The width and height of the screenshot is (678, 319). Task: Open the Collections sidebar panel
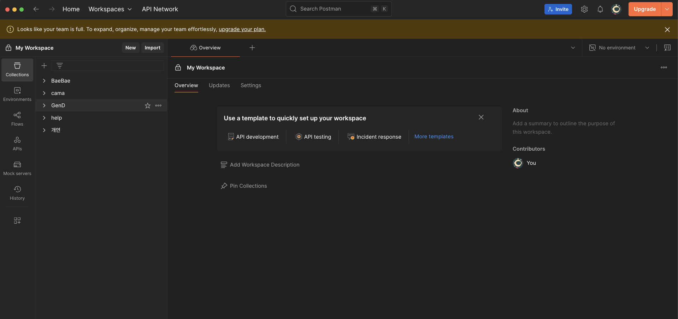[x=17, y=70]
